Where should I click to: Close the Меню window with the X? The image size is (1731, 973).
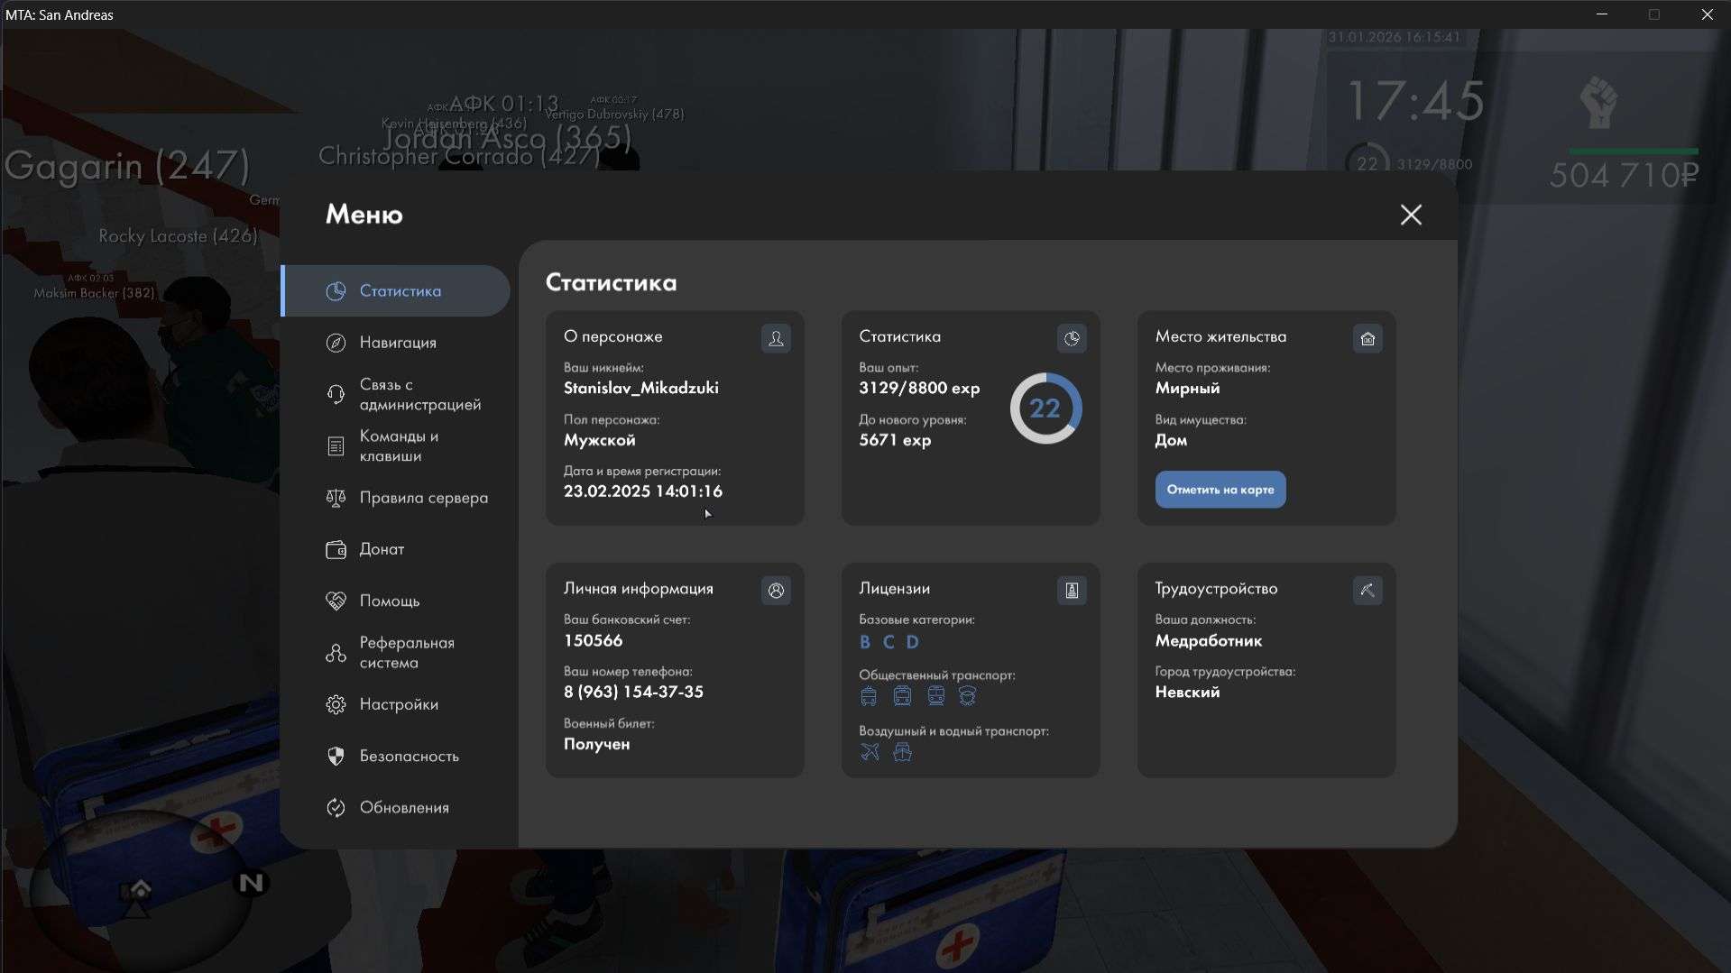[x=1411, y=215]
